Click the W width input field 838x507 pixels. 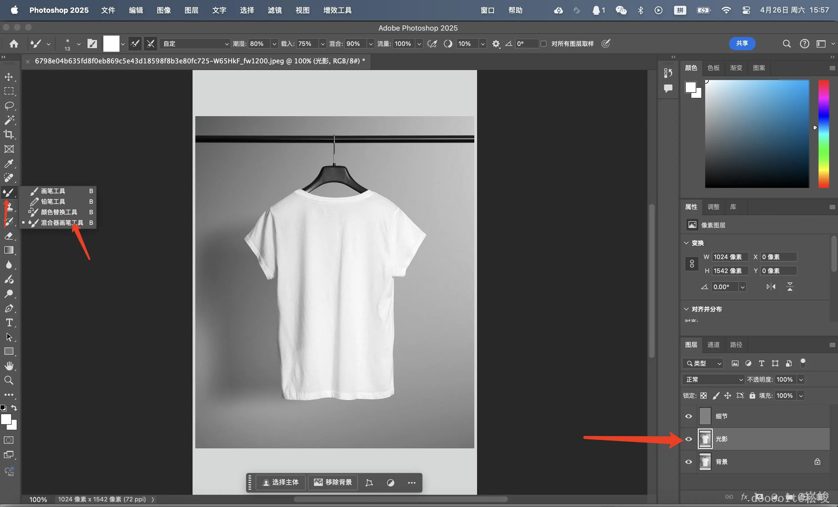(x=730, y=257)
